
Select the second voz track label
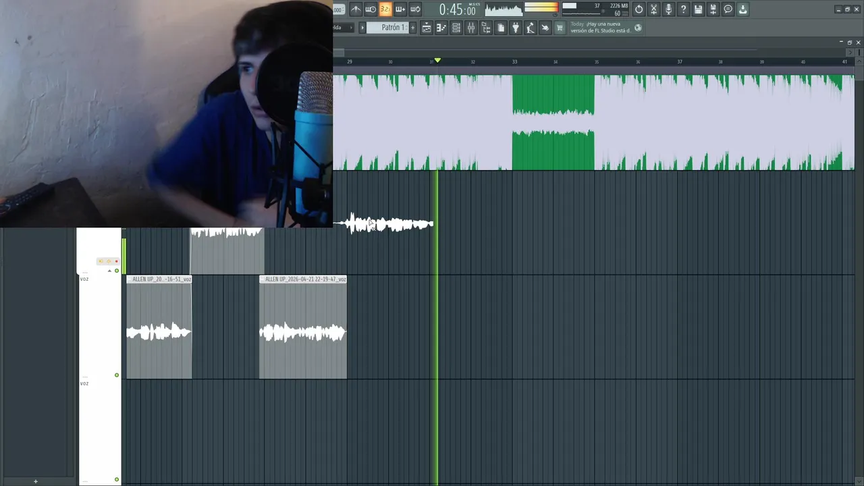pyautogui.click(x=84, y=383)
